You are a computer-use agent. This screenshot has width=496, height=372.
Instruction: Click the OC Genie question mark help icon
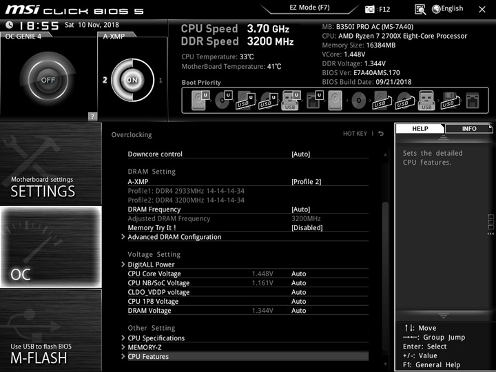[x=92, y=116]
